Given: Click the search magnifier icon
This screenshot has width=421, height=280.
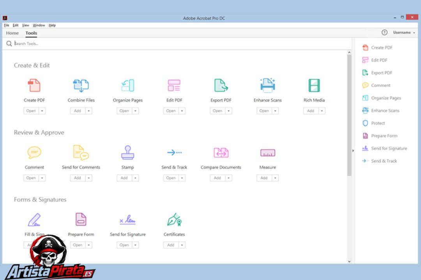Looking at the screenshot, I should (x=9, y=44).
